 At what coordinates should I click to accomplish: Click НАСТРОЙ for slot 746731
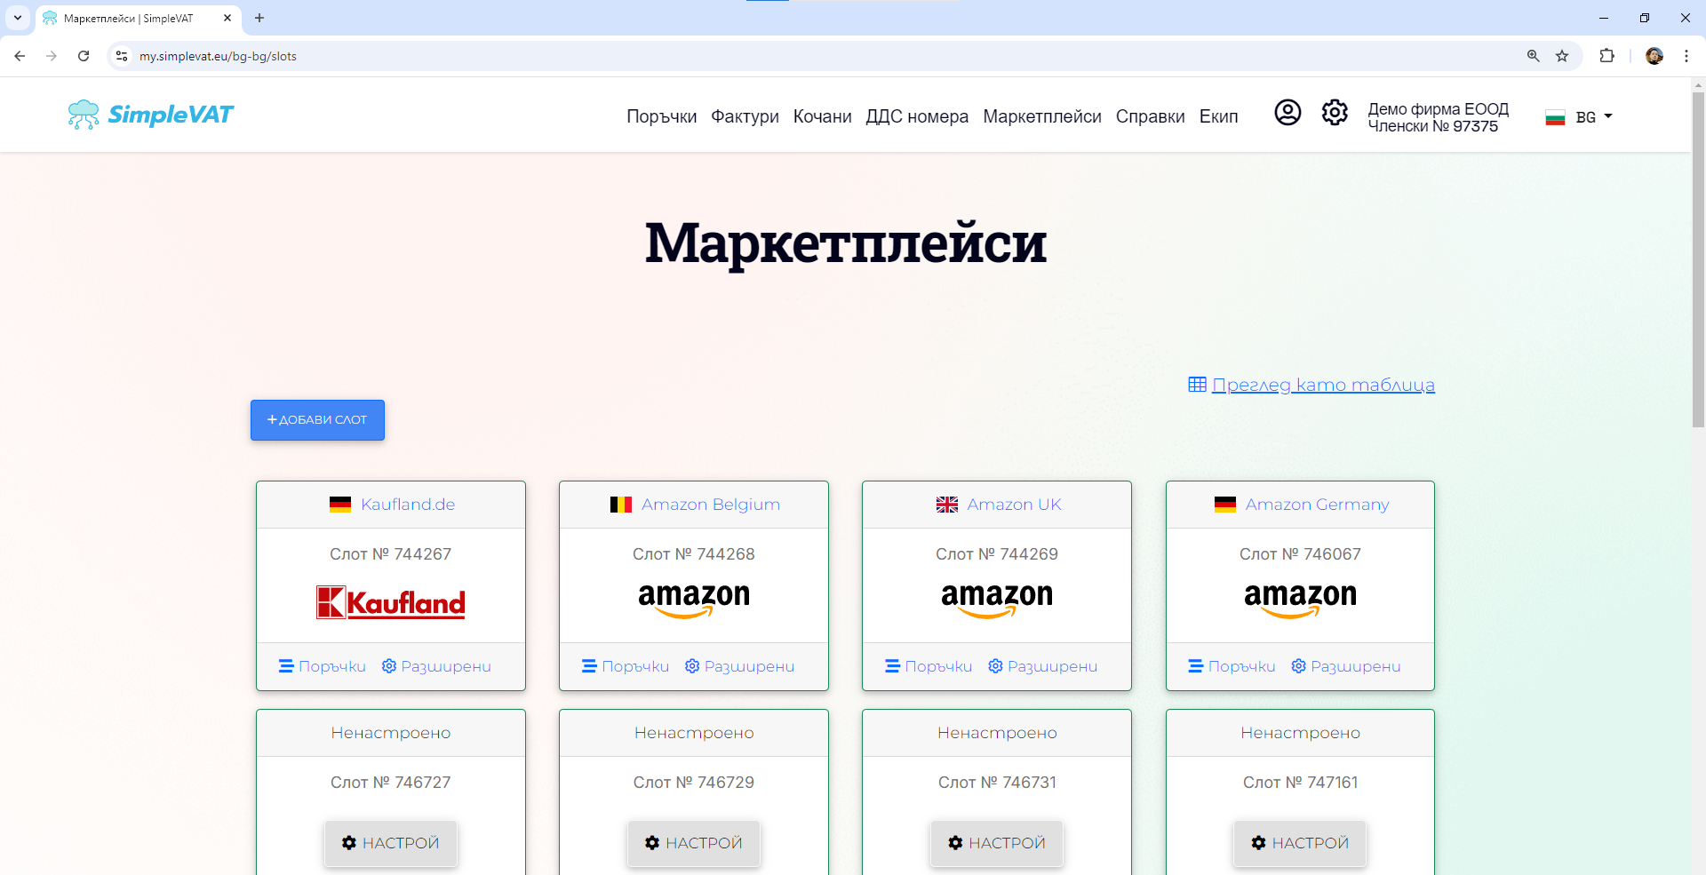997,843
